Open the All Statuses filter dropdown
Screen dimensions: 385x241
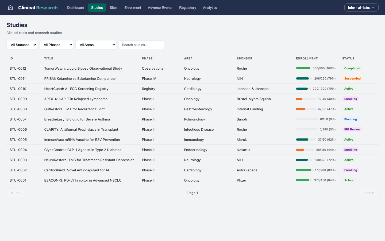[x=22, y=45]
